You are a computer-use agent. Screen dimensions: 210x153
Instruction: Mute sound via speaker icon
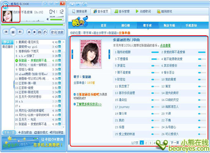click(48, 19)
